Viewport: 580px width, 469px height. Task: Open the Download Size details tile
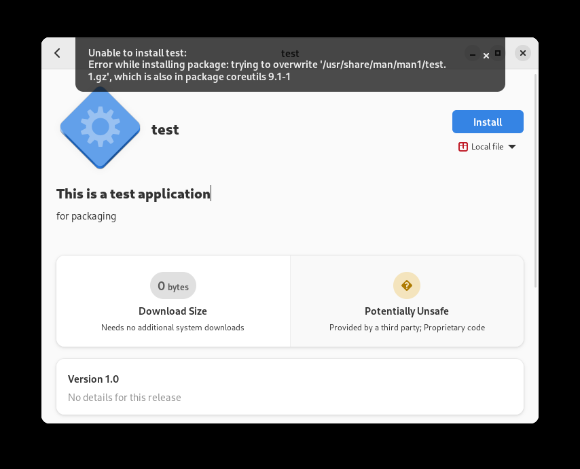click(x=173, y=301)
